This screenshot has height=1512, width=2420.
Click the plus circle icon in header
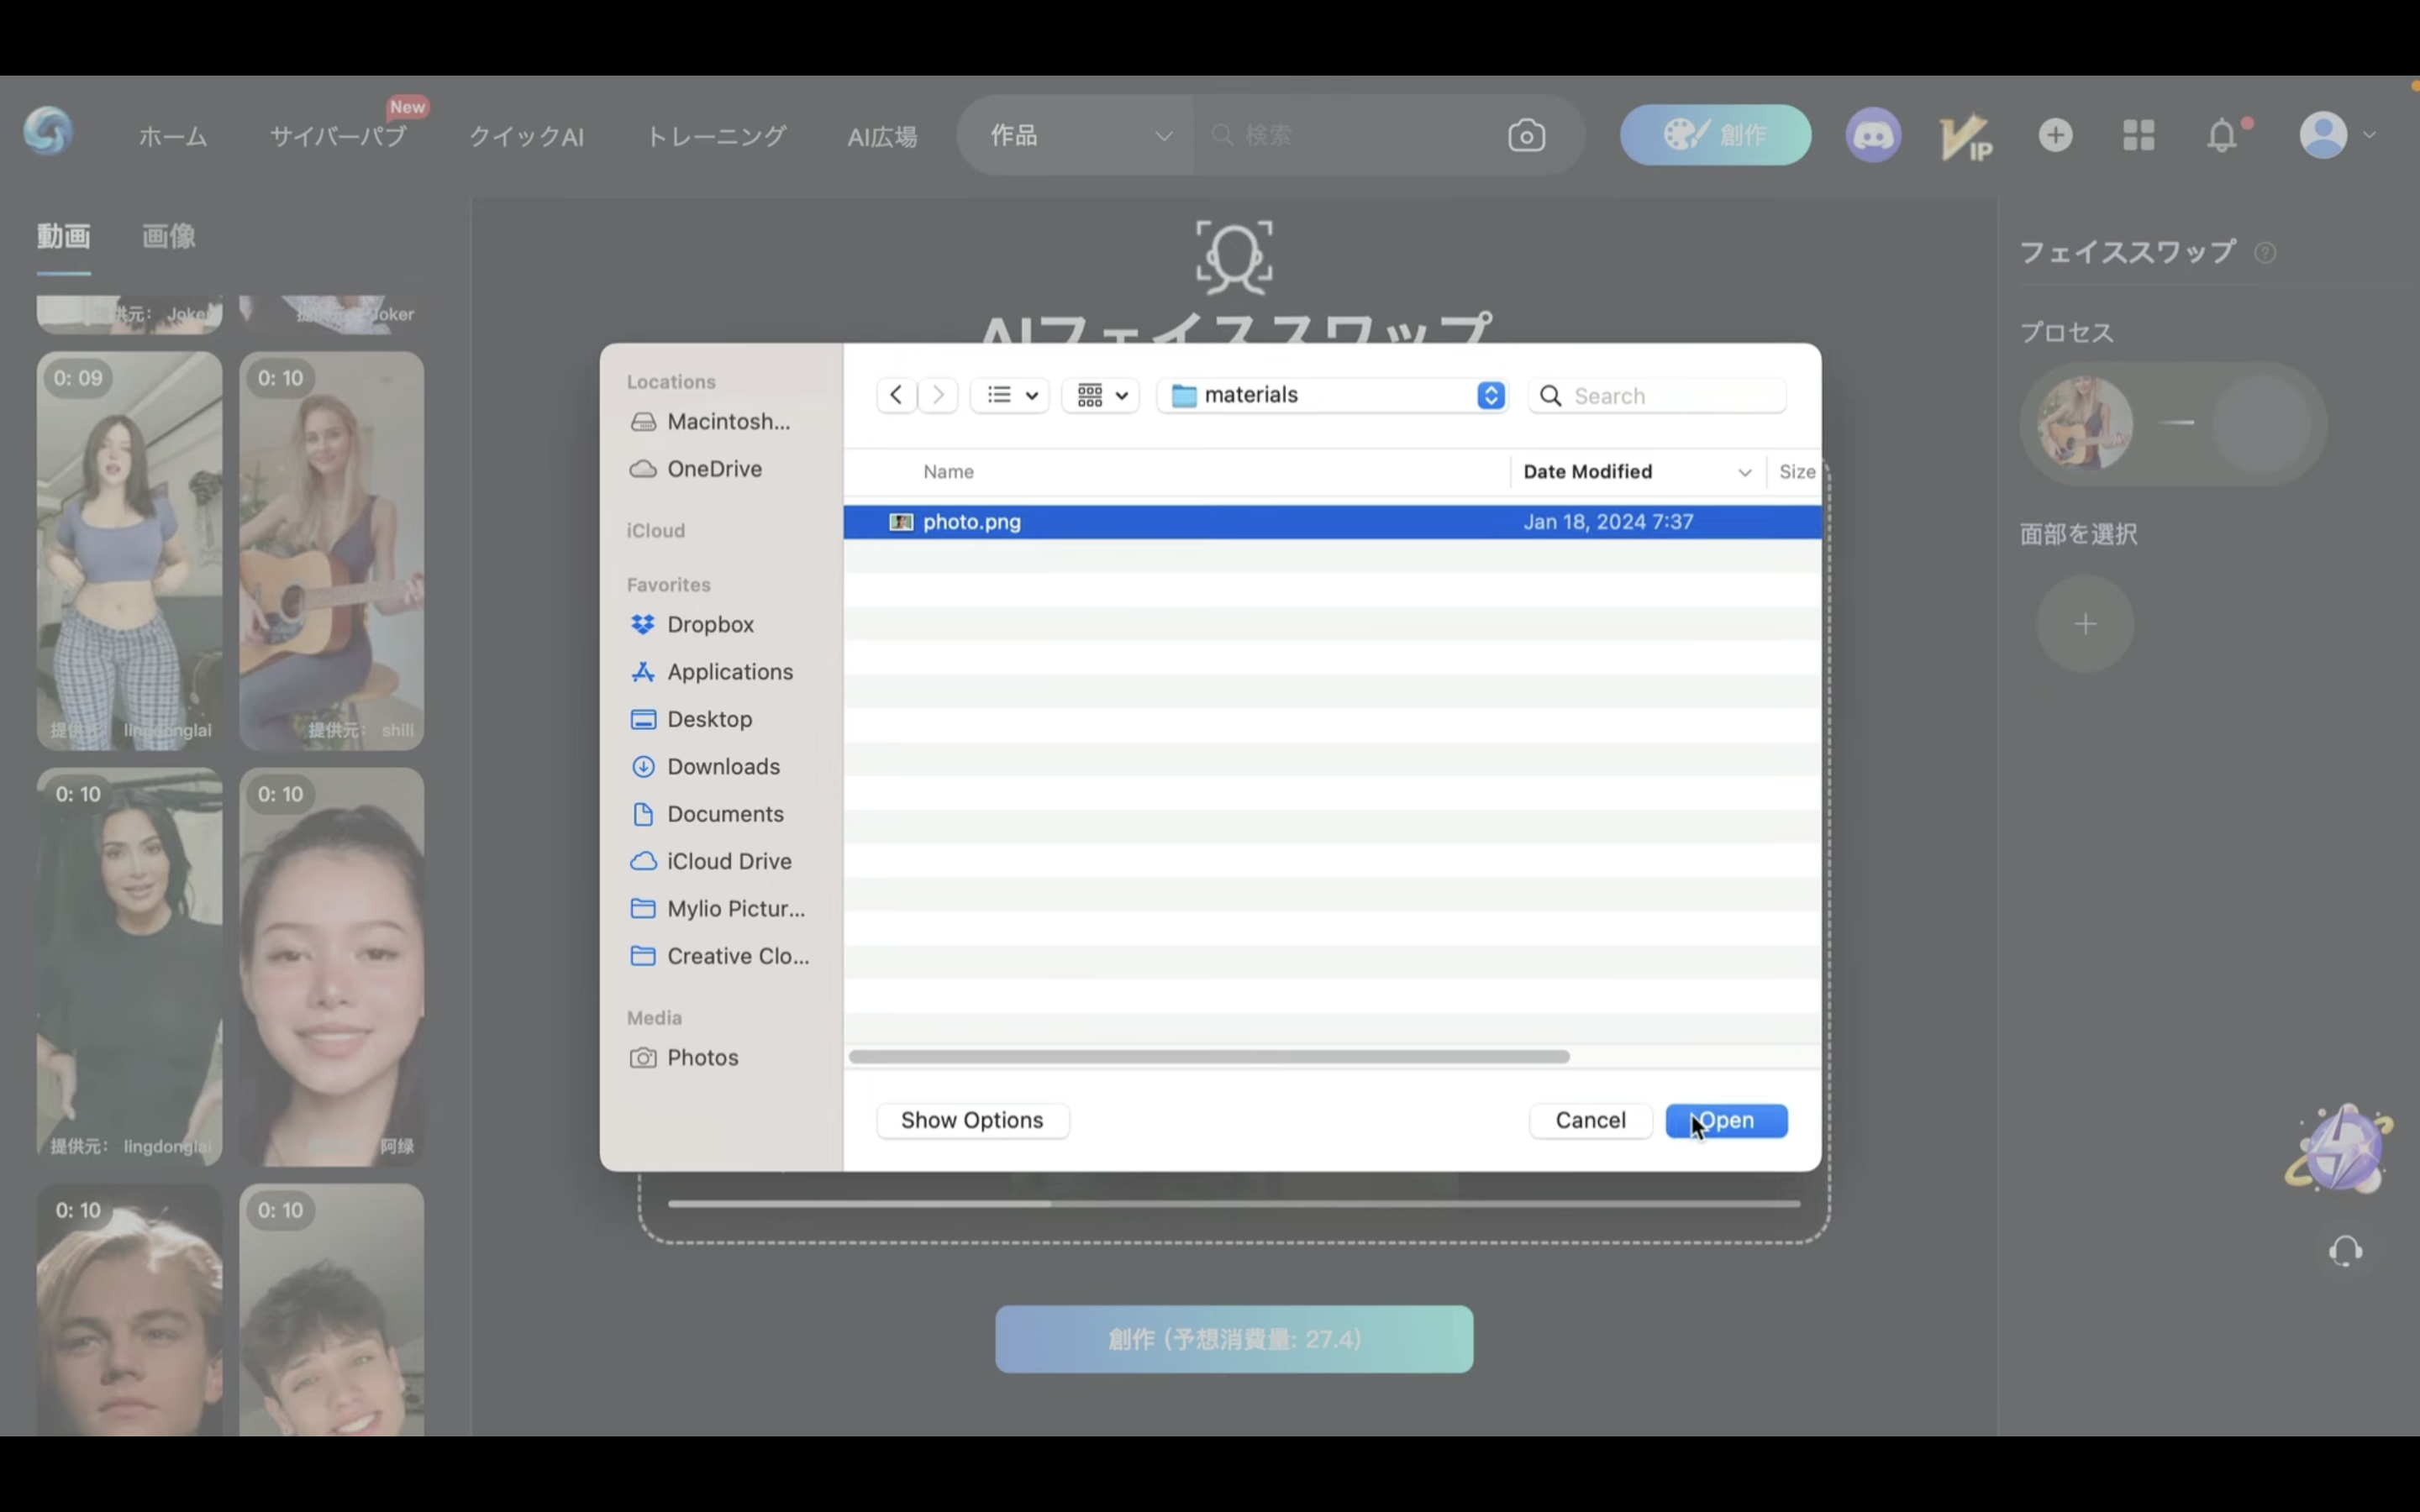pos(2056,135)
